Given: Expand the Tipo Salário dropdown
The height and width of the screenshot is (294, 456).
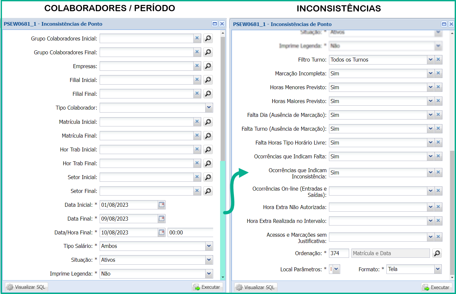Looking at the screenshot, I should click(210, 246).
